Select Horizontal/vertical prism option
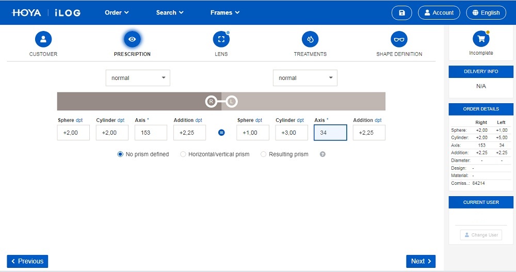The height and width of the screenshot is (272, 516). (x=183, y=154)
